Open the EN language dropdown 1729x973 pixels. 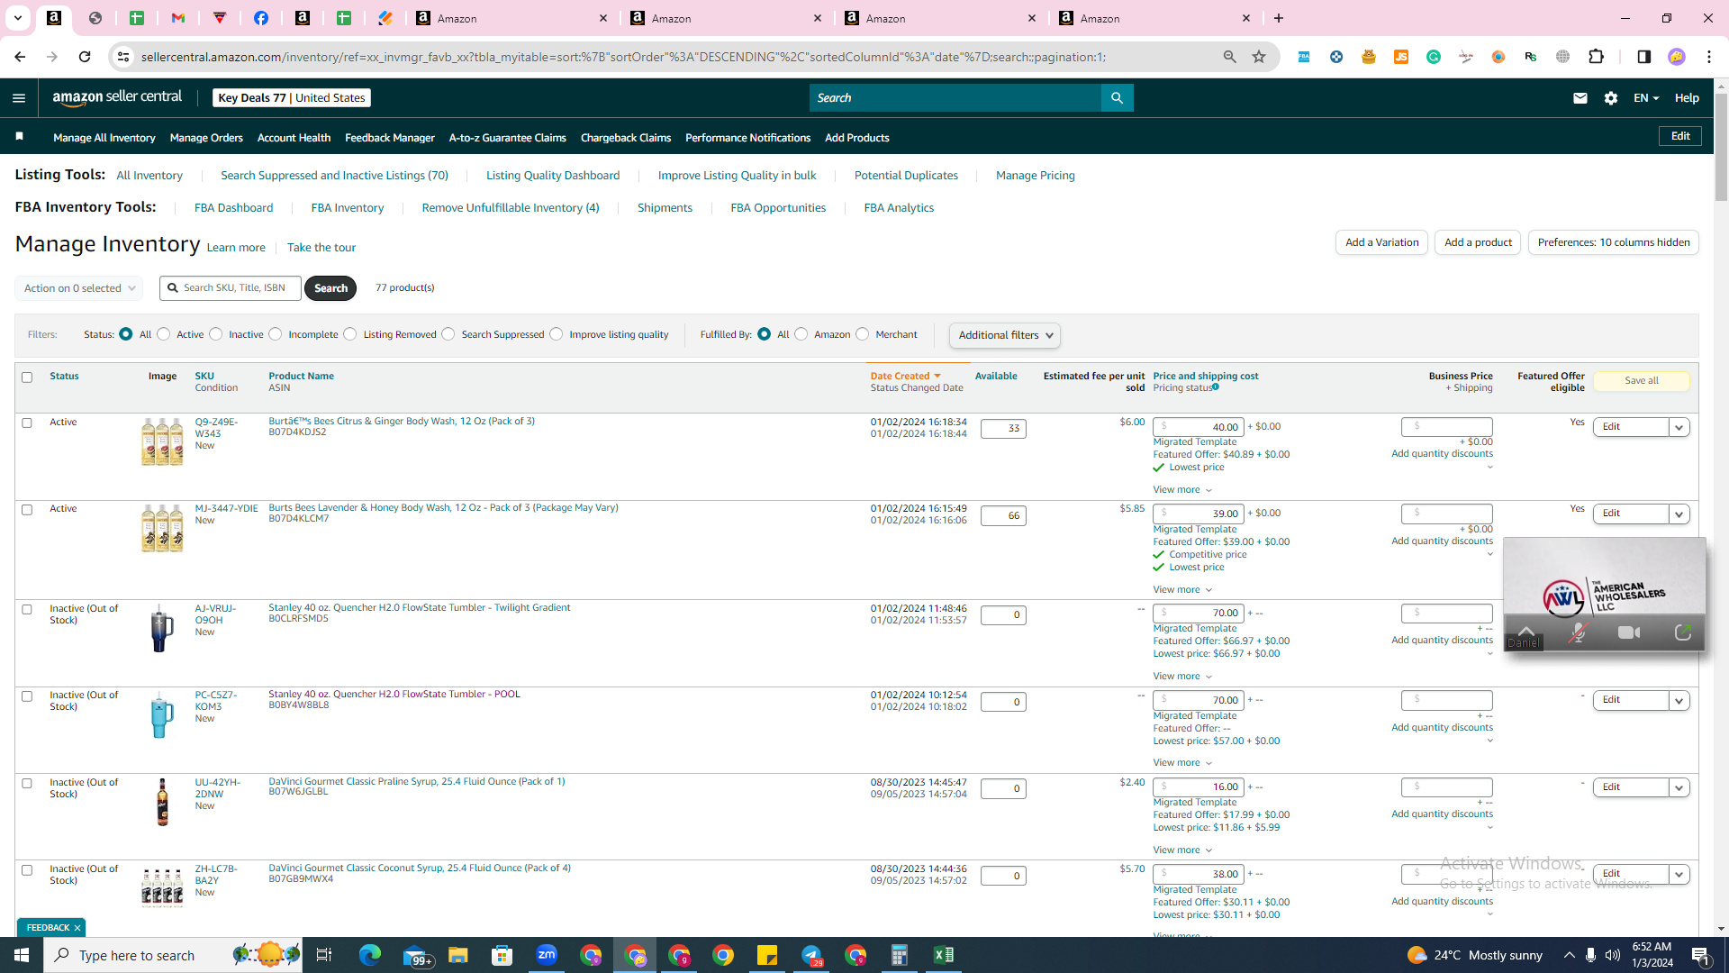coord(1646,97)
